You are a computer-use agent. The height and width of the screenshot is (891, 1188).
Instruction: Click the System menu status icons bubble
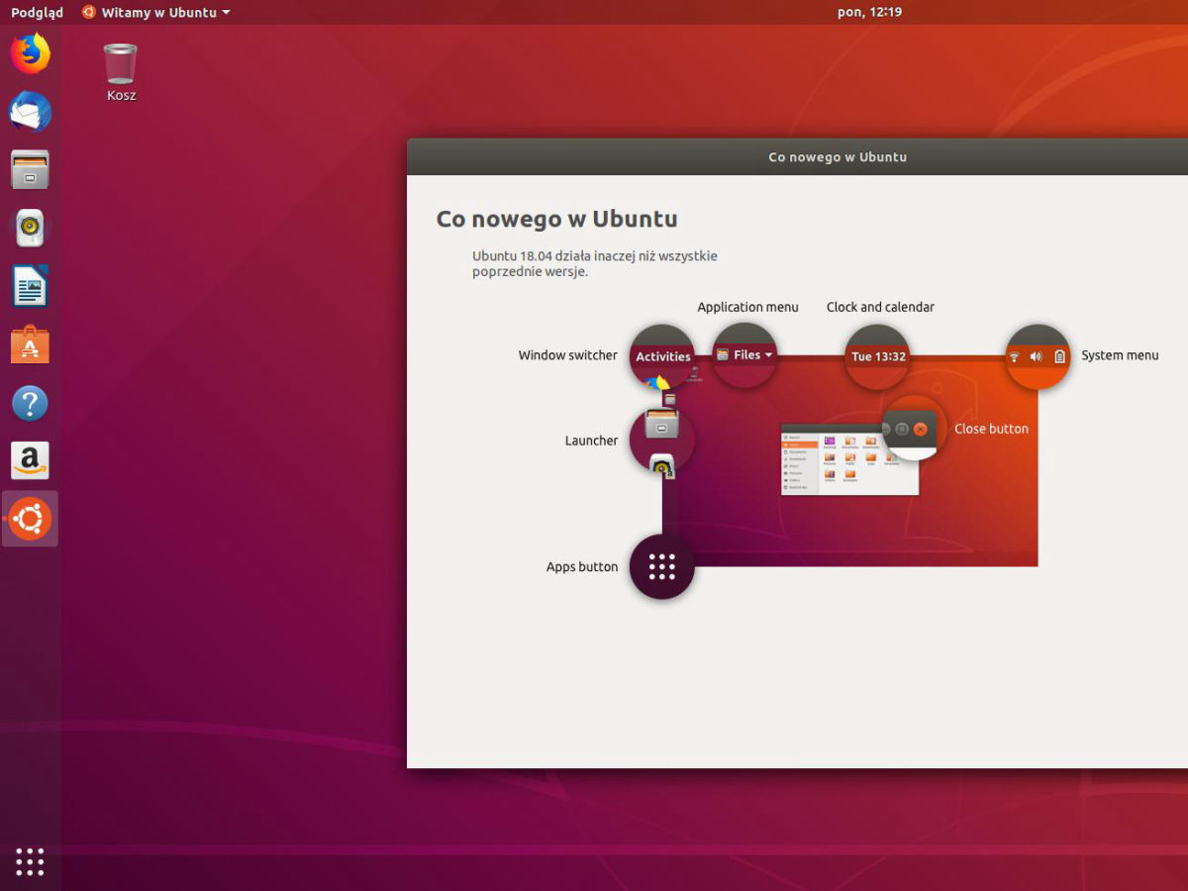coord(1038,356)
